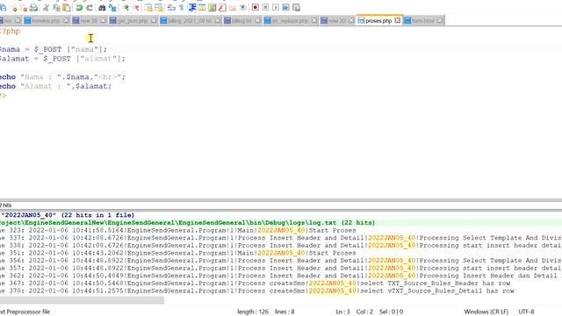Select the active proses.php tab
The height and width of the screenshot is (316, 562).
click(x=378, y=21)
